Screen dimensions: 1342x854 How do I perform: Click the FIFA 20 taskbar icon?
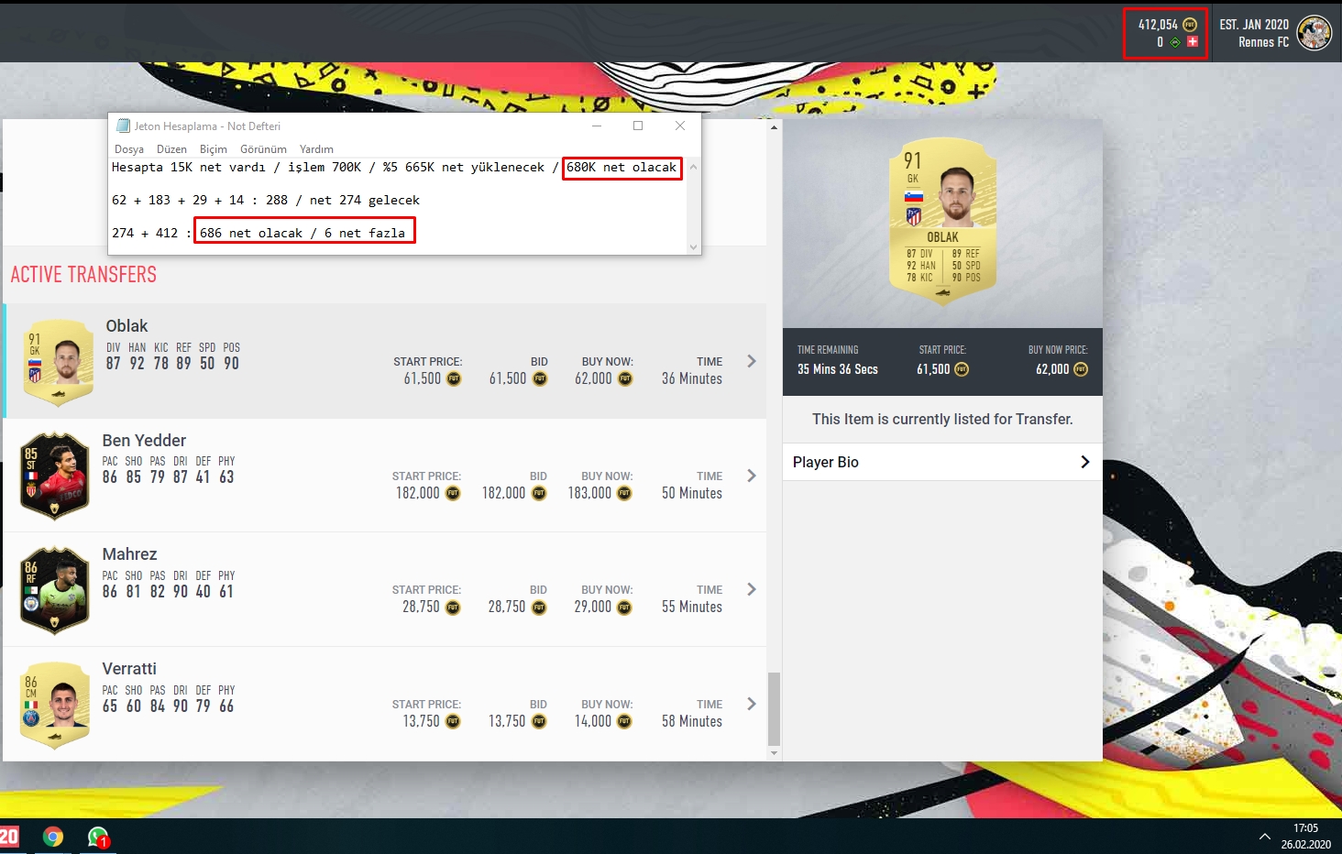pyautogui.click(x=9, y=837)
